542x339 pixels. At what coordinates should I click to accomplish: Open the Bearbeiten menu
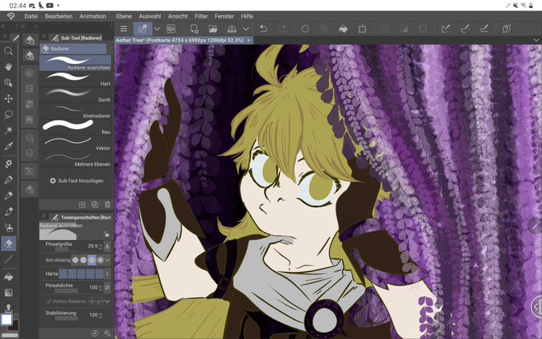click(59, 16)
